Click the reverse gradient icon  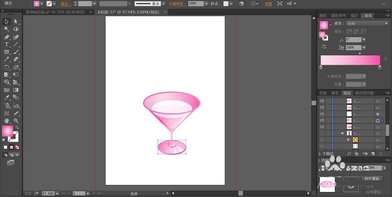[324, 47]
